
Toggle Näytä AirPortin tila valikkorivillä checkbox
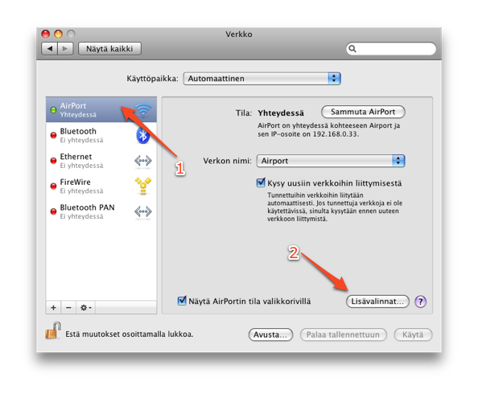click(x=182, y=301)
